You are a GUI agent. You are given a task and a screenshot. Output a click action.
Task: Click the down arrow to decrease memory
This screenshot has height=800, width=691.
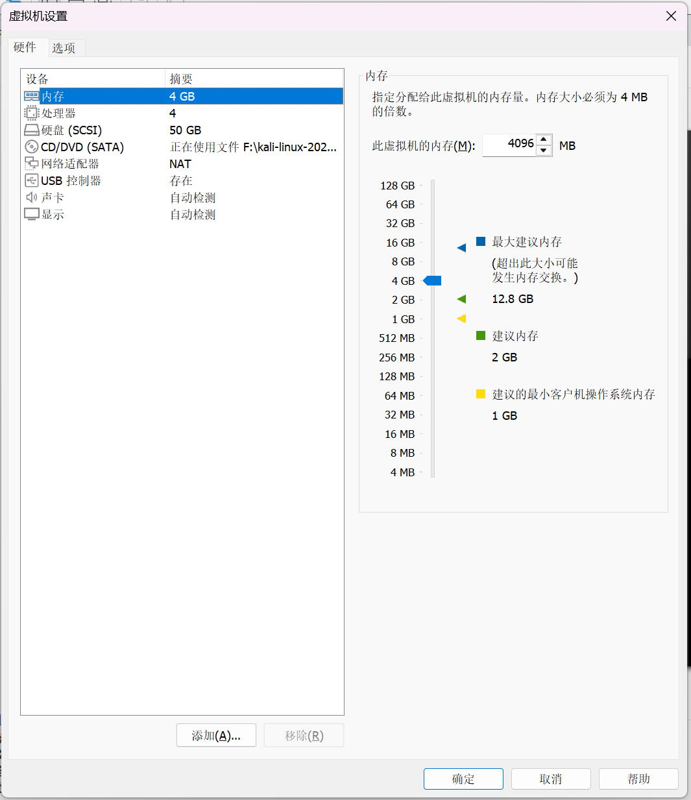point(544,151)
